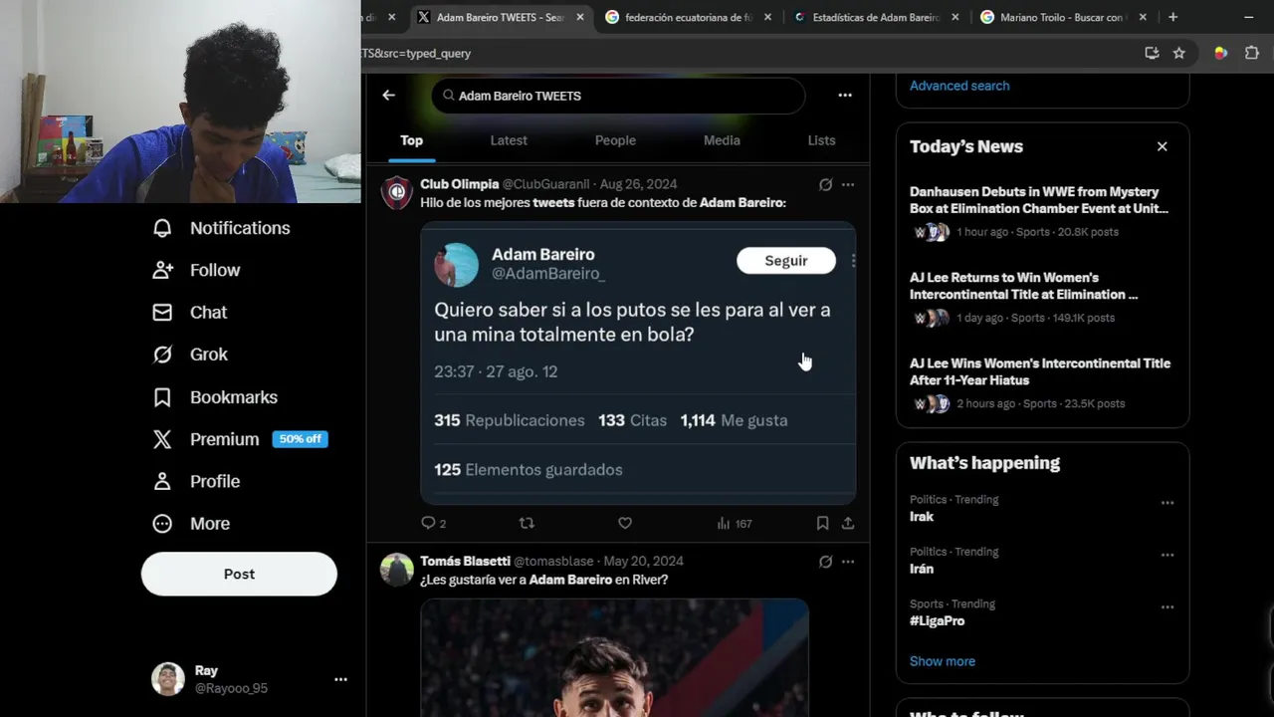Switch to People tab
The height and width of the screenshot is (717, 1274).
(615, 140)
